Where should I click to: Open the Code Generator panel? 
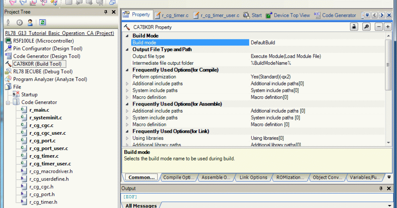pos(338,15)
